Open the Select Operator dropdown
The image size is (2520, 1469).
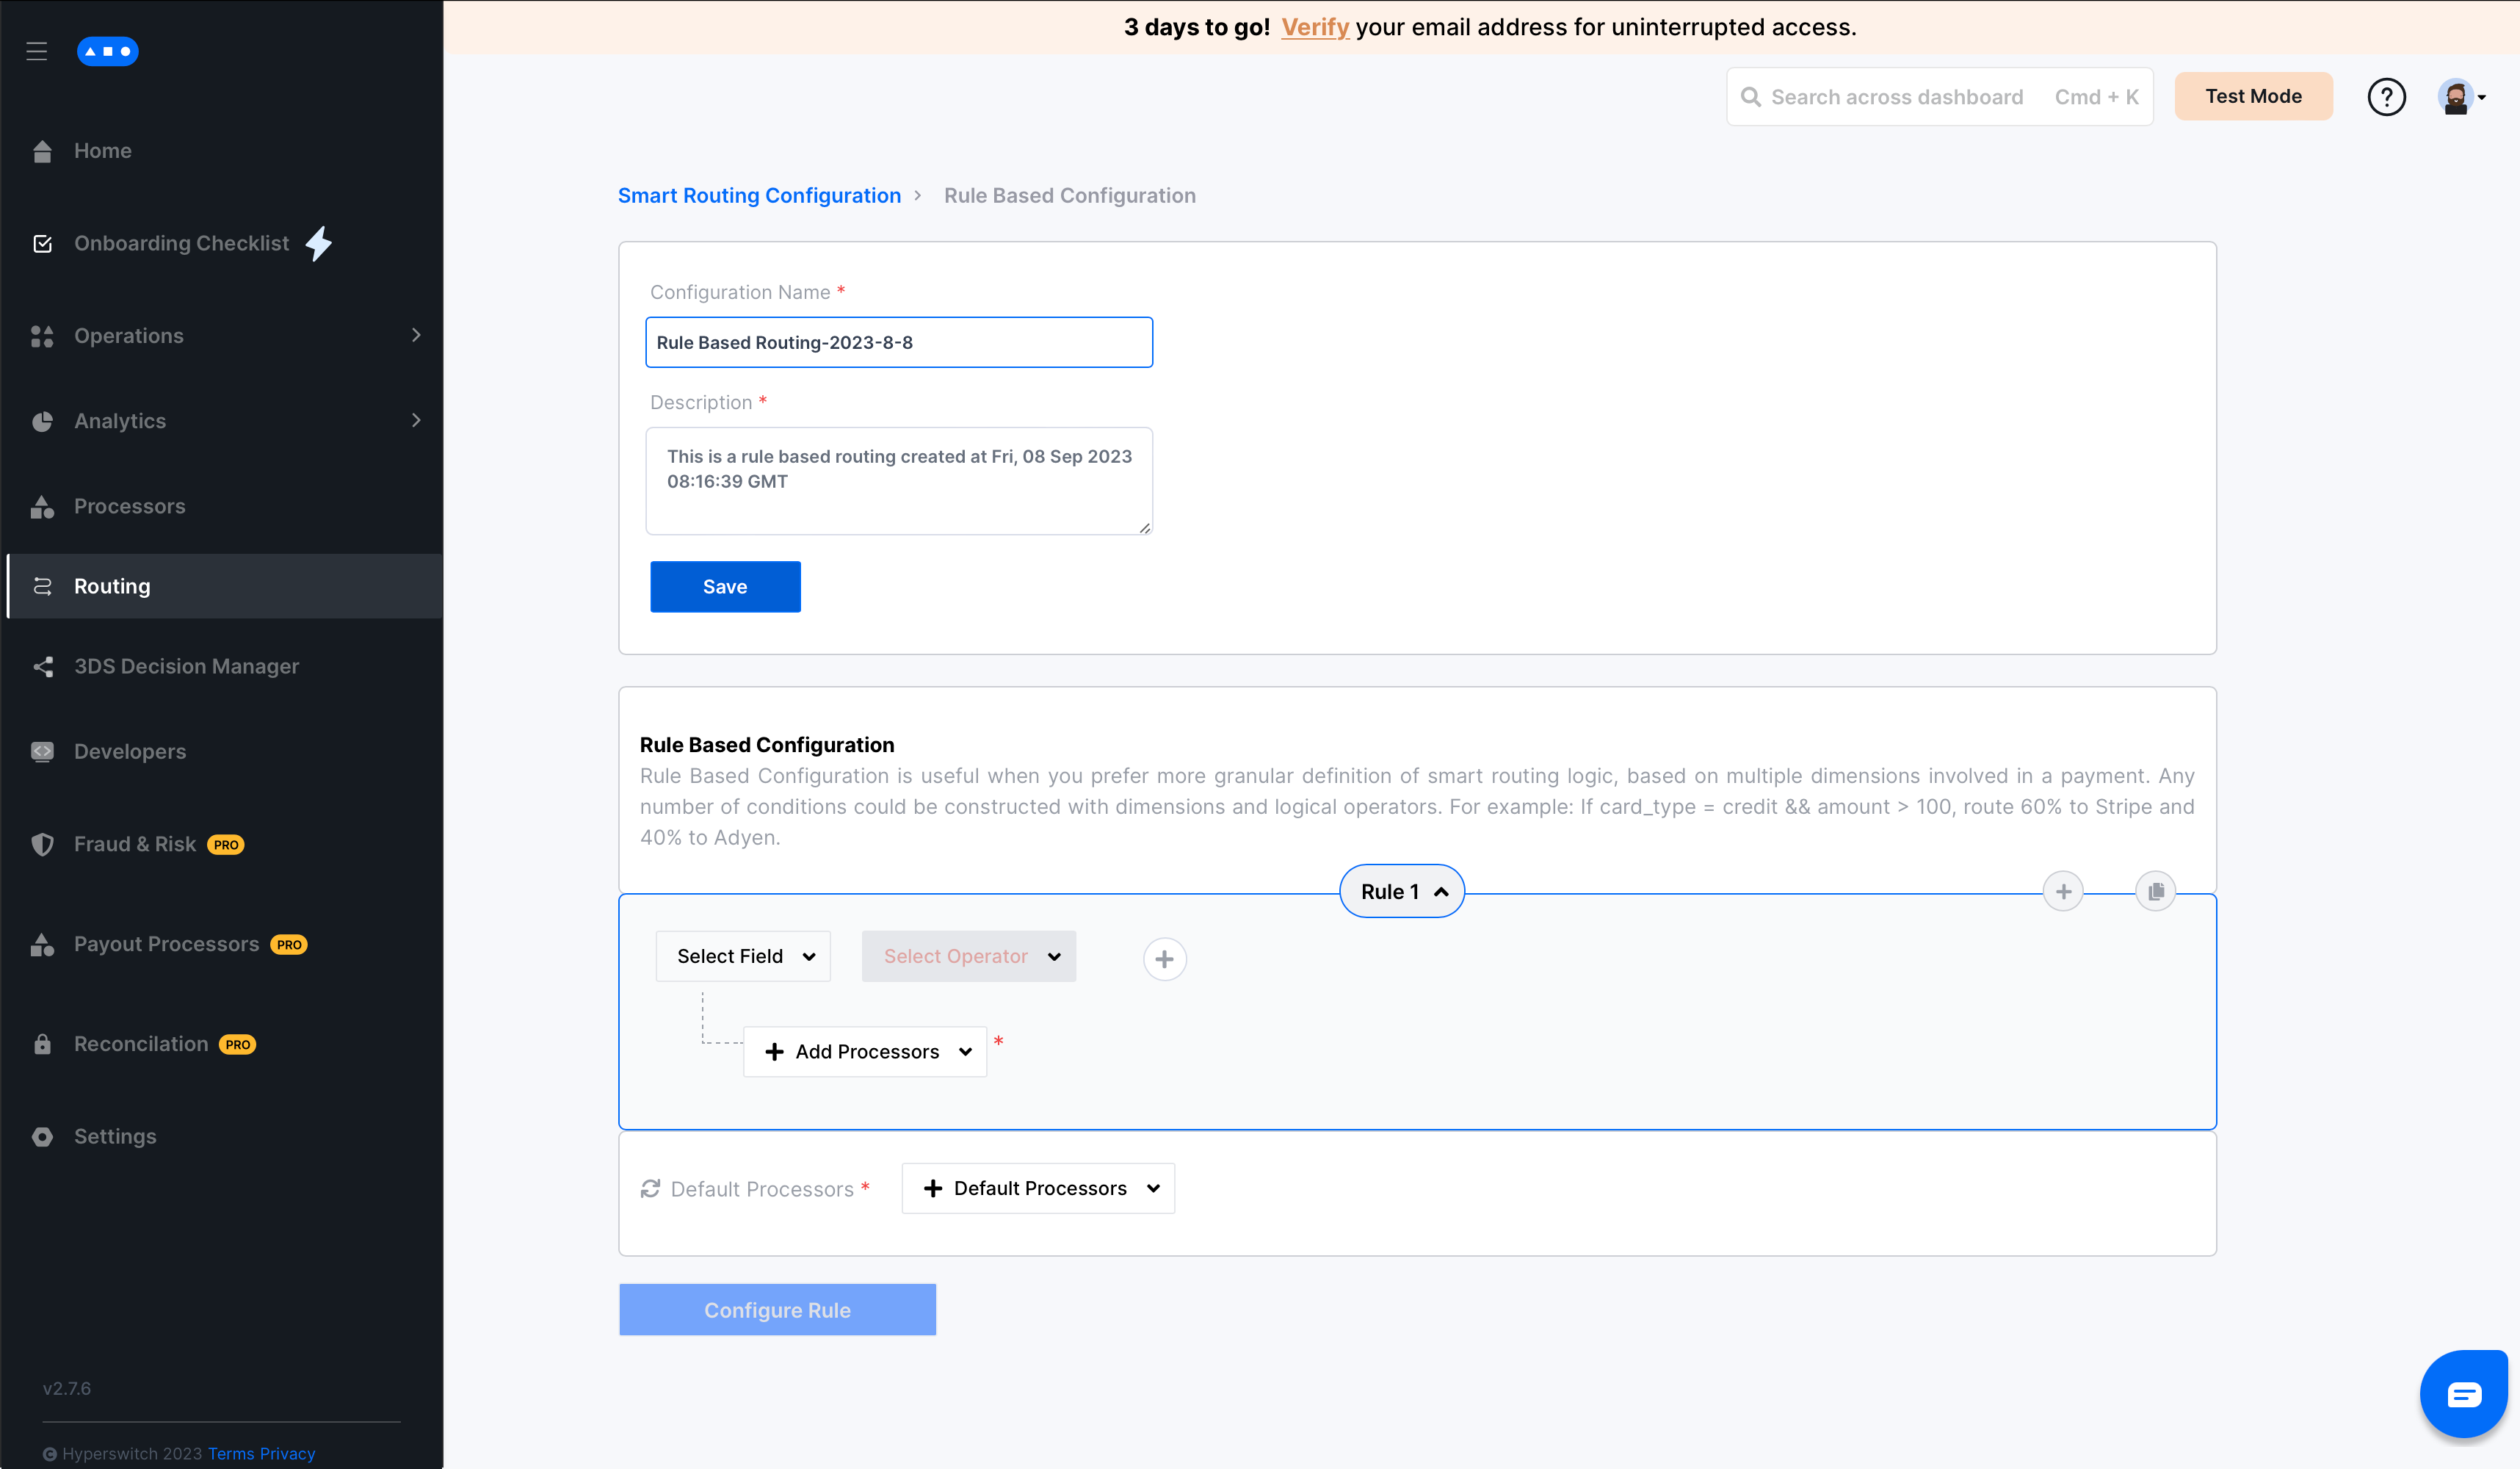pos(968,956)
